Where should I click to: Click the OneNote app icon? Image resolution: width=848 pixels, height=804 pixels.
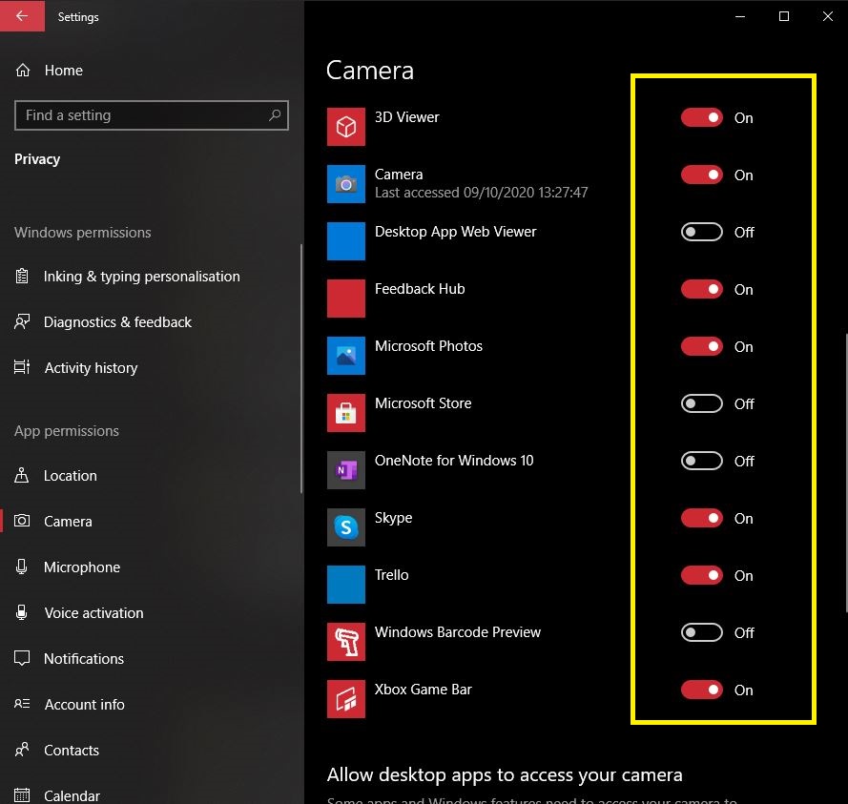346,470
